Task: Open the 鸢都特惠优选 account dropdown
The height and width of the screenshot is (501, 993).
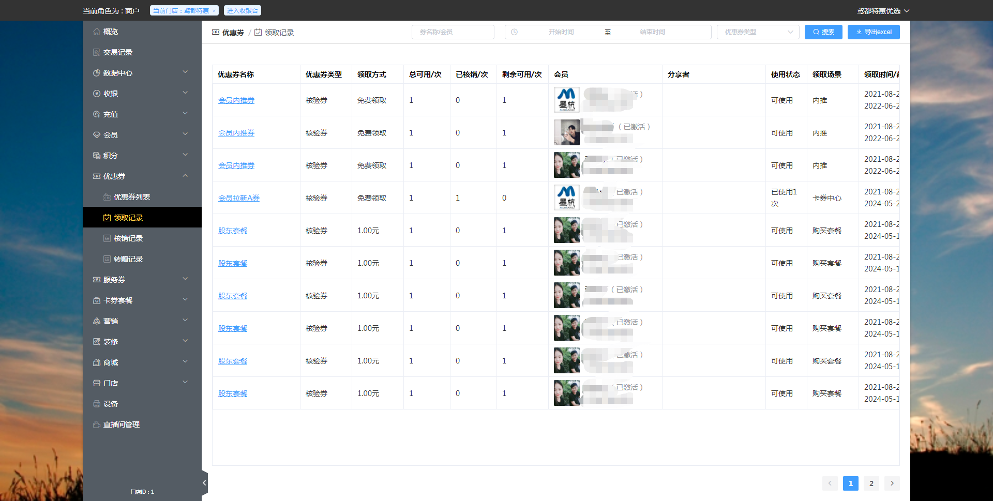Action: (883, 11)
